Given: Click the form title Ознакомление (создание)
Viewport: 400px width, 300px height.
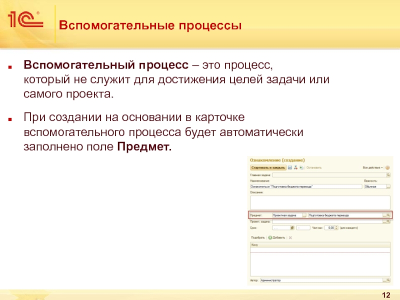Looking at the screenshot, I should pos(277,160).
